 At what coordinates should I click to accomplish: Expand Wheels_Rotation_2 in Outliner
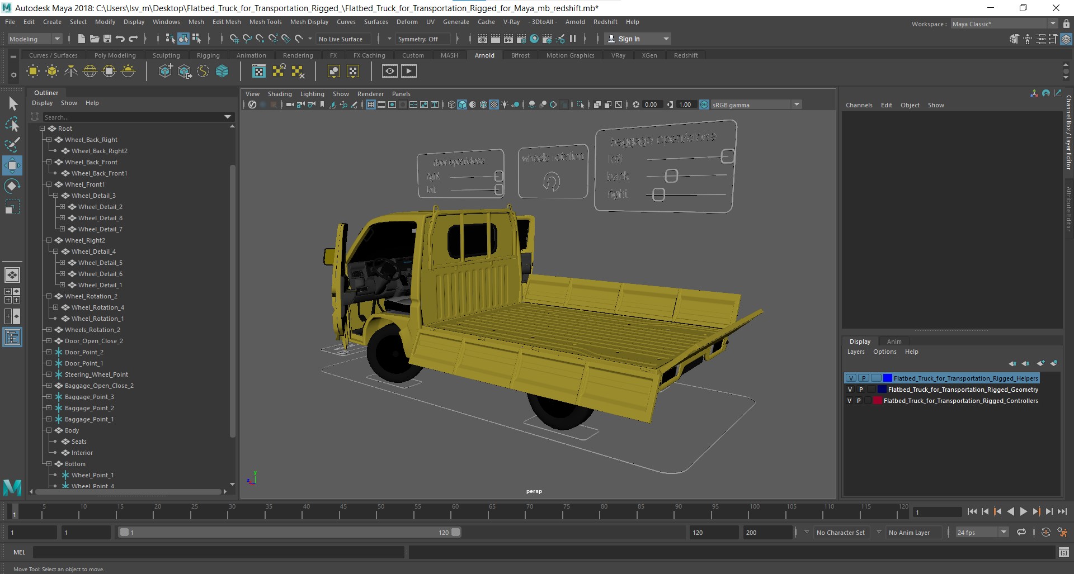pyautogui.click(x=49, y=330)
